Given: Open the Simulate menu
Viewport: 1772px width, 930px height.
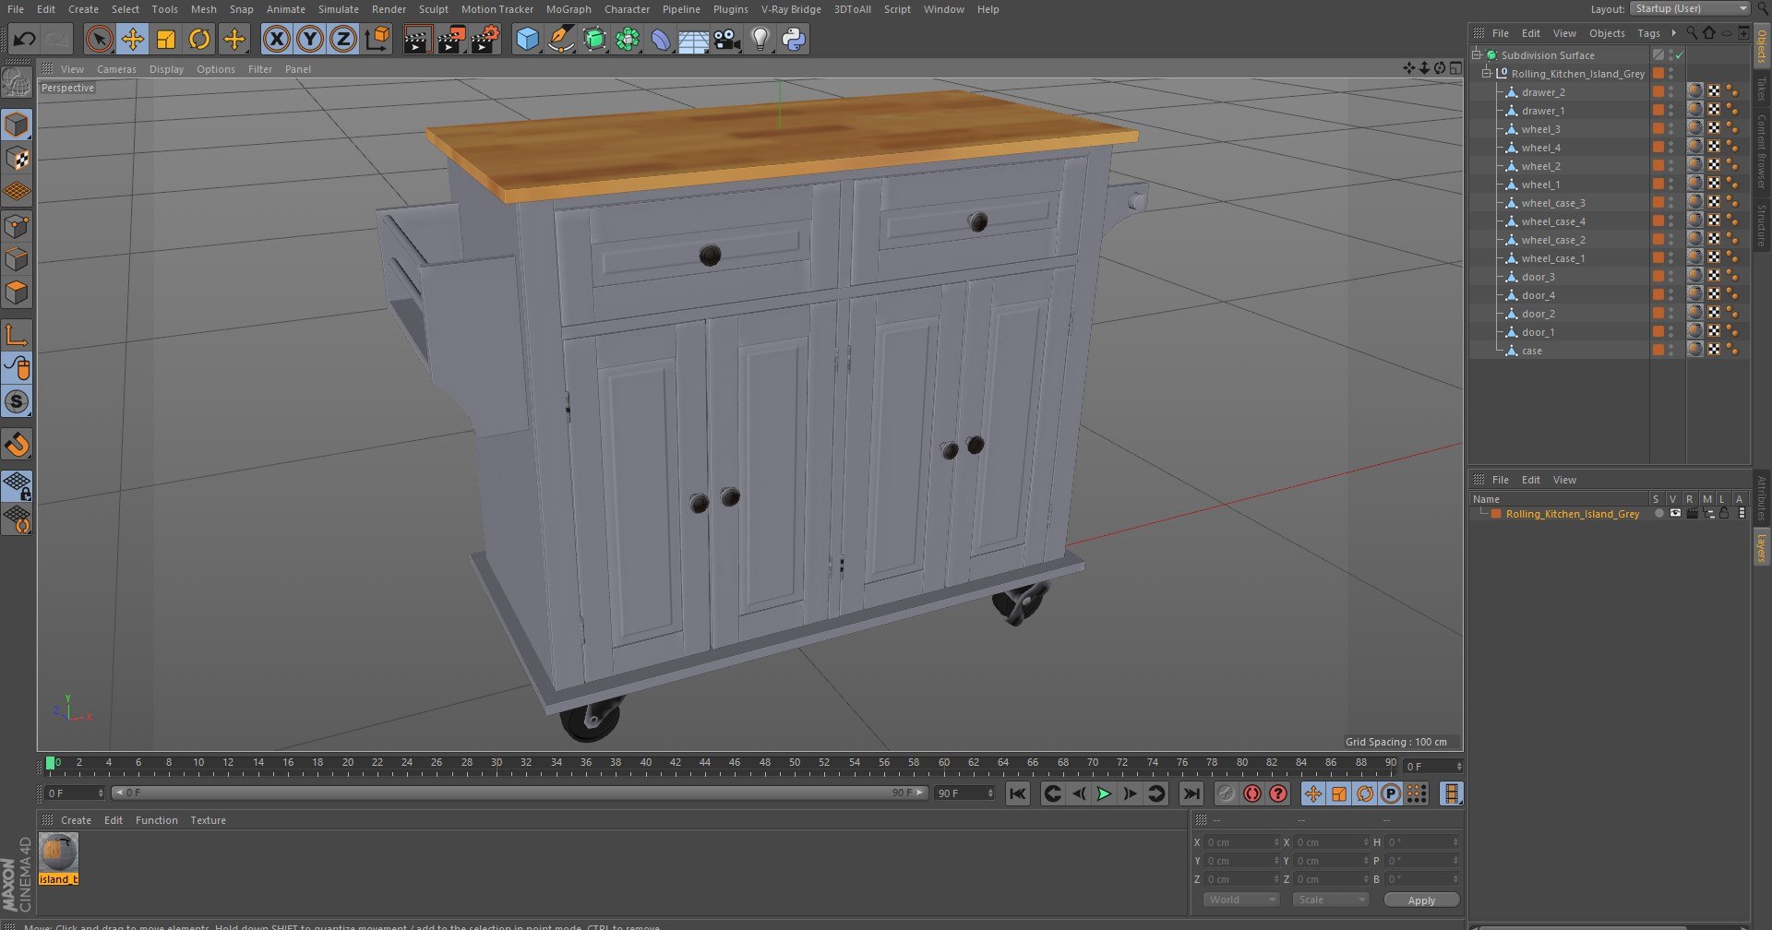Looking at the screenshot, I should pyautogui.click(x=339, y=9).
